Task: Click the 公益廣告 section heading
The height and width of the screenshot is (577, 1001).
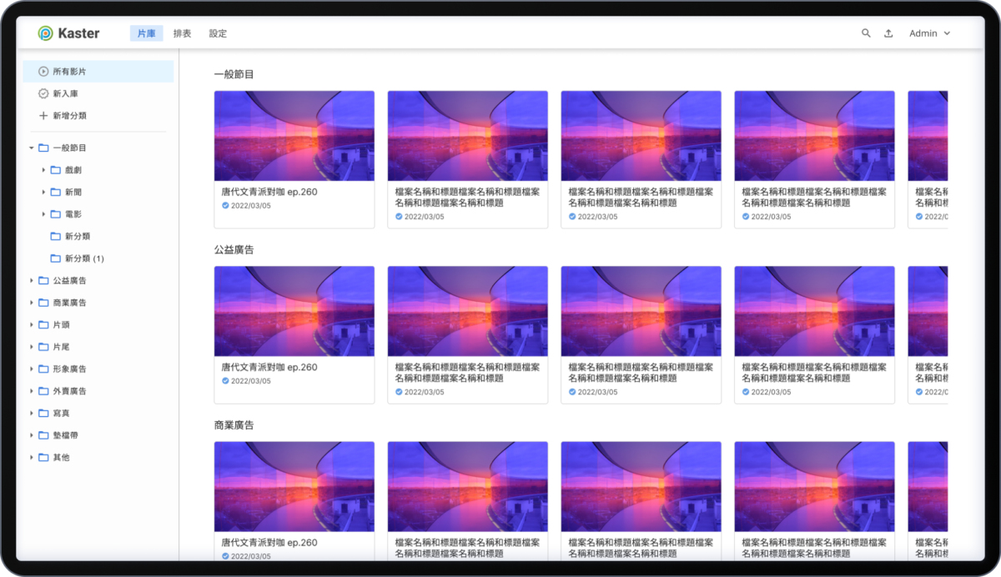Action: [x=234, y=249]
